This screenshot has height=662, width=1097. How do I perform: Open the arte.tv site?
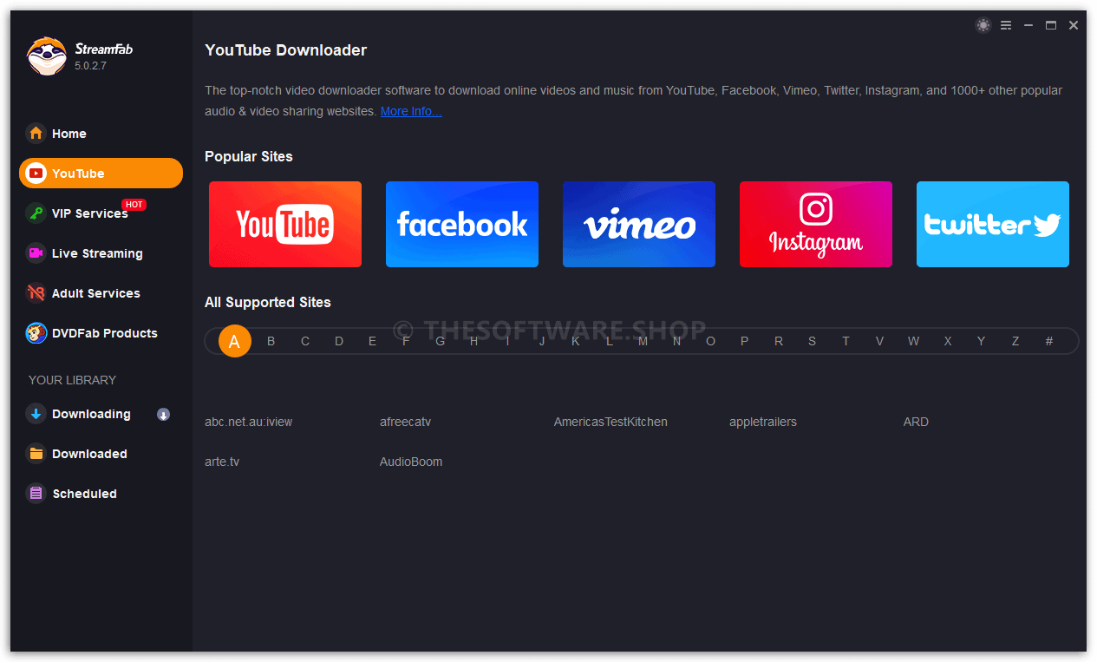pyautogui.click(x=222, y=462)
